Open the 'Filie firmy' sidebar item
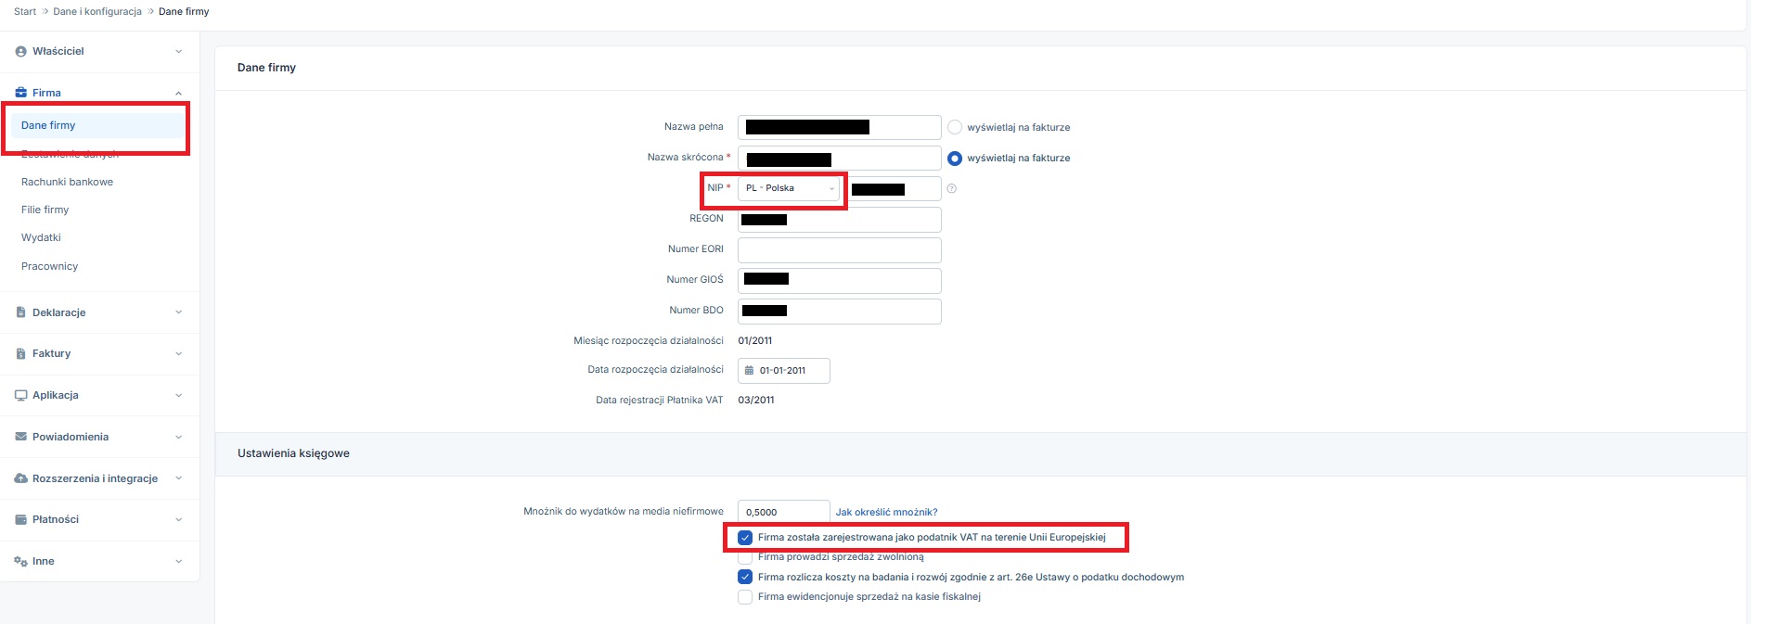The height and width of the screenshot is (624, 1776). [45, 210]
